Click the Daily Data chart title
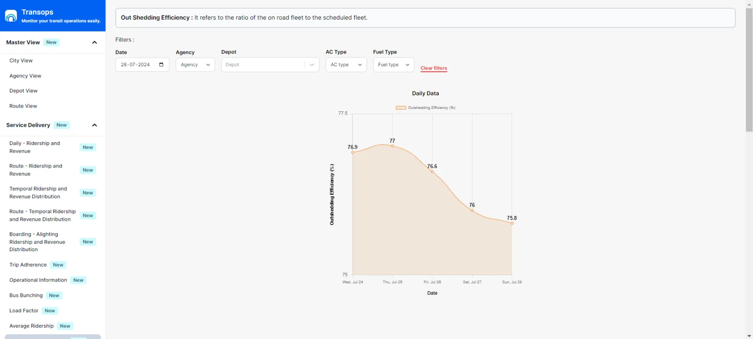Viewport: 753px width, 339px height. 425,93
